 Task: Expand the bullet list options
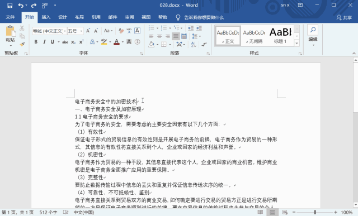click(158, 28)
